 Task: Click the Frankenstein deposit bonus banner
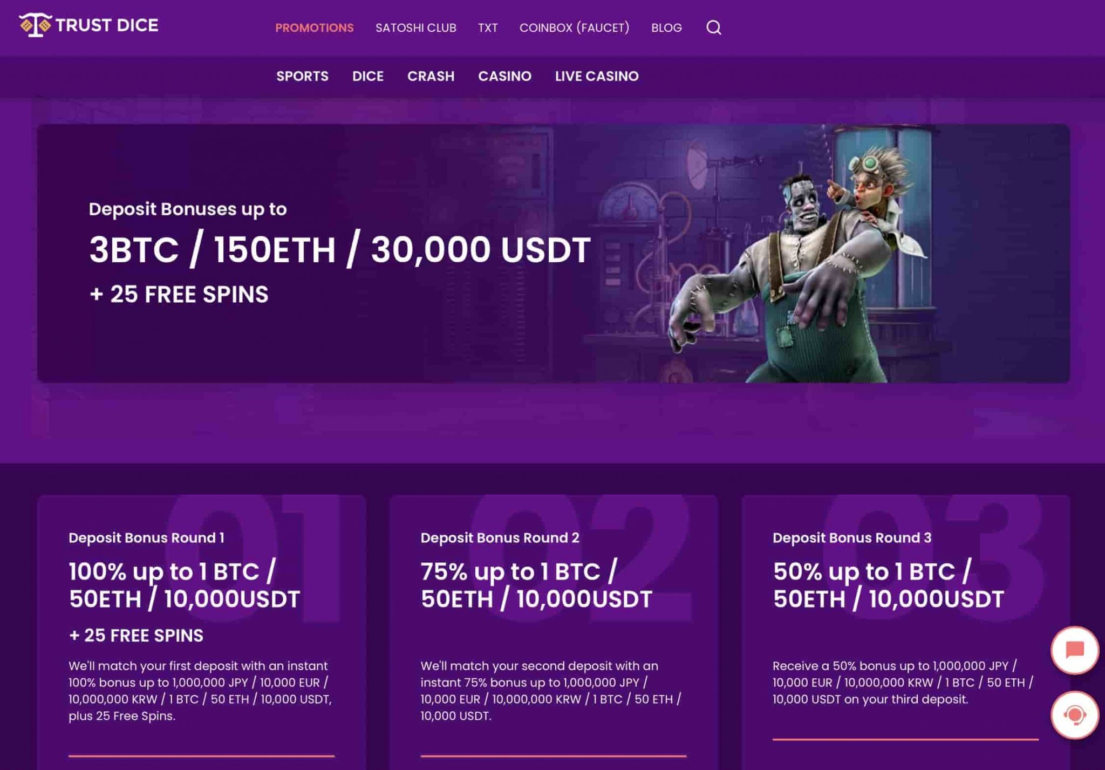553,254
